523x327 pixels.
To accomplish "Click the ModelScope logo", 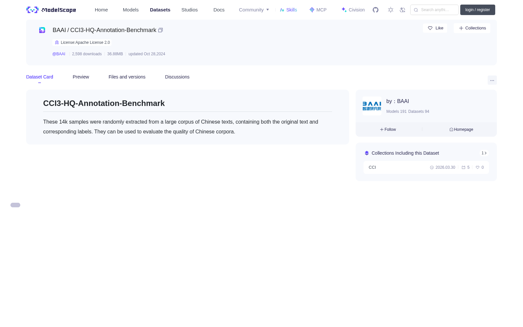I will 51,10.
